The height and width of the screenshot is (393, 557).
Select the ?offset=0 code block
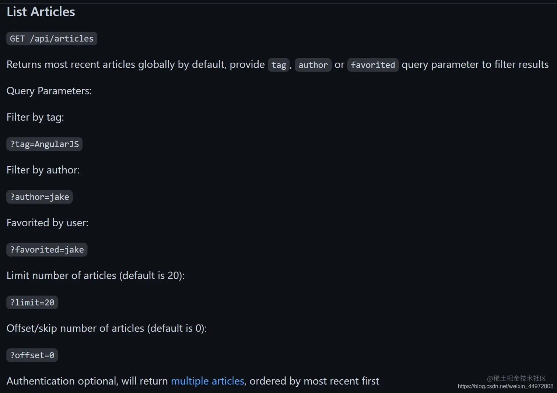32,355
